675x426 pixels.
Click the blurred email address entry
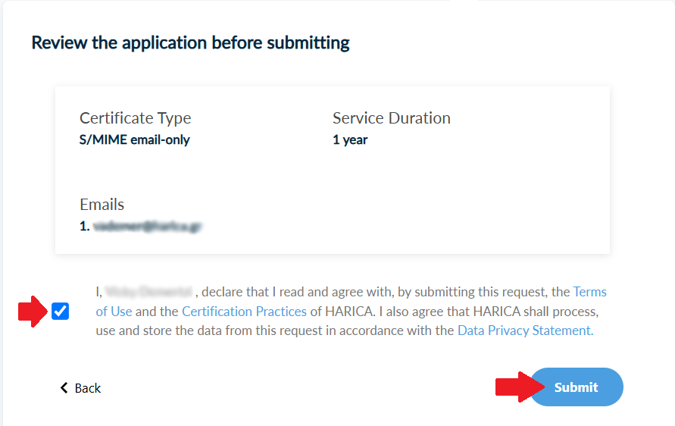point(148,226)
